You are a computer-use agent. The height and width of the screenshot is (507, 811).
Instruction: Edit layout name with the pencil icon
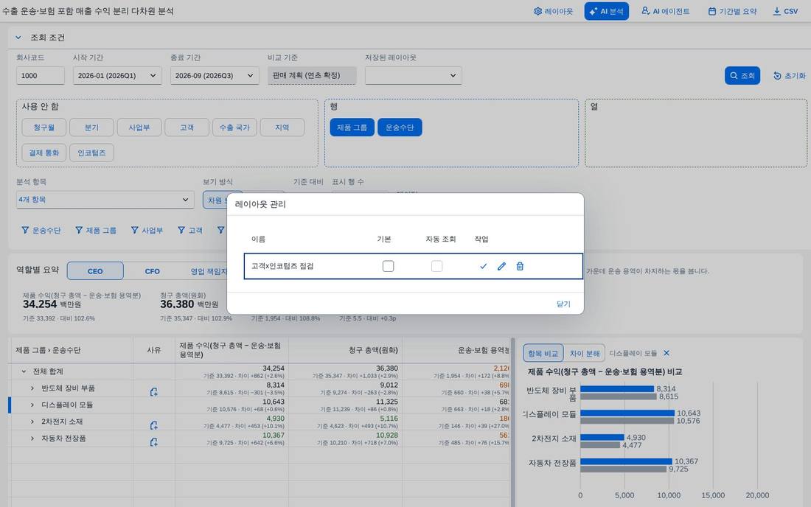click(x=501, y=266)
